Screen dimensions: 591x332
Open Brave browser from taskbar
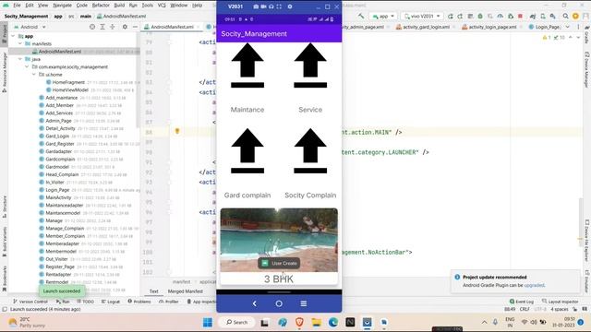(299, 322)
